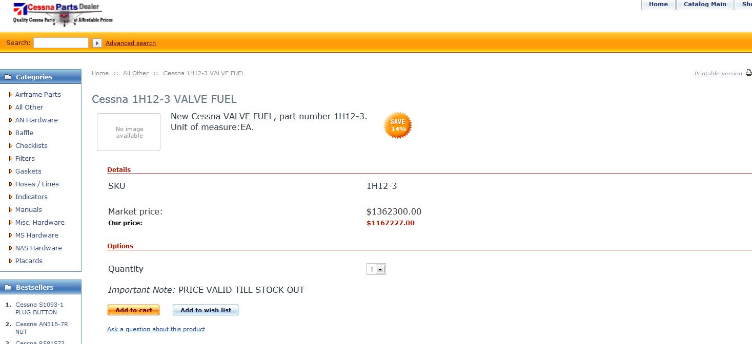This screenshot has height=344, width=752.
Task: Focus the search input field
Action: (x=61, y=43)
